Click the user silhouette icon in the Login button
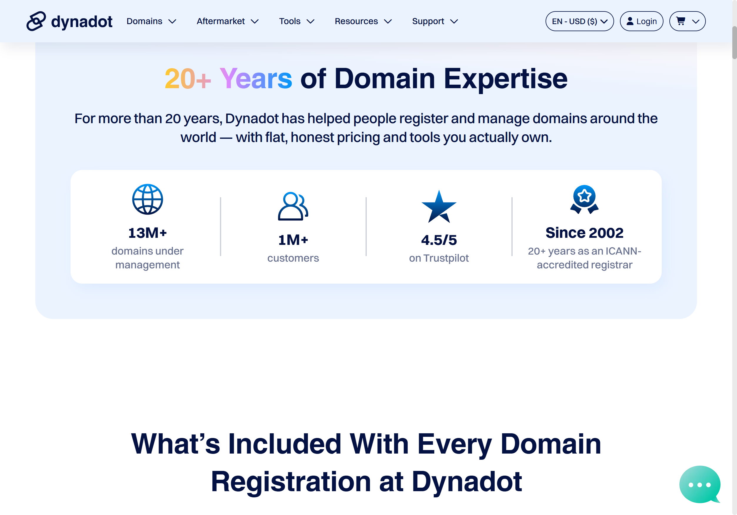This screenshot has height=515, width=737. tap(630, 21)
